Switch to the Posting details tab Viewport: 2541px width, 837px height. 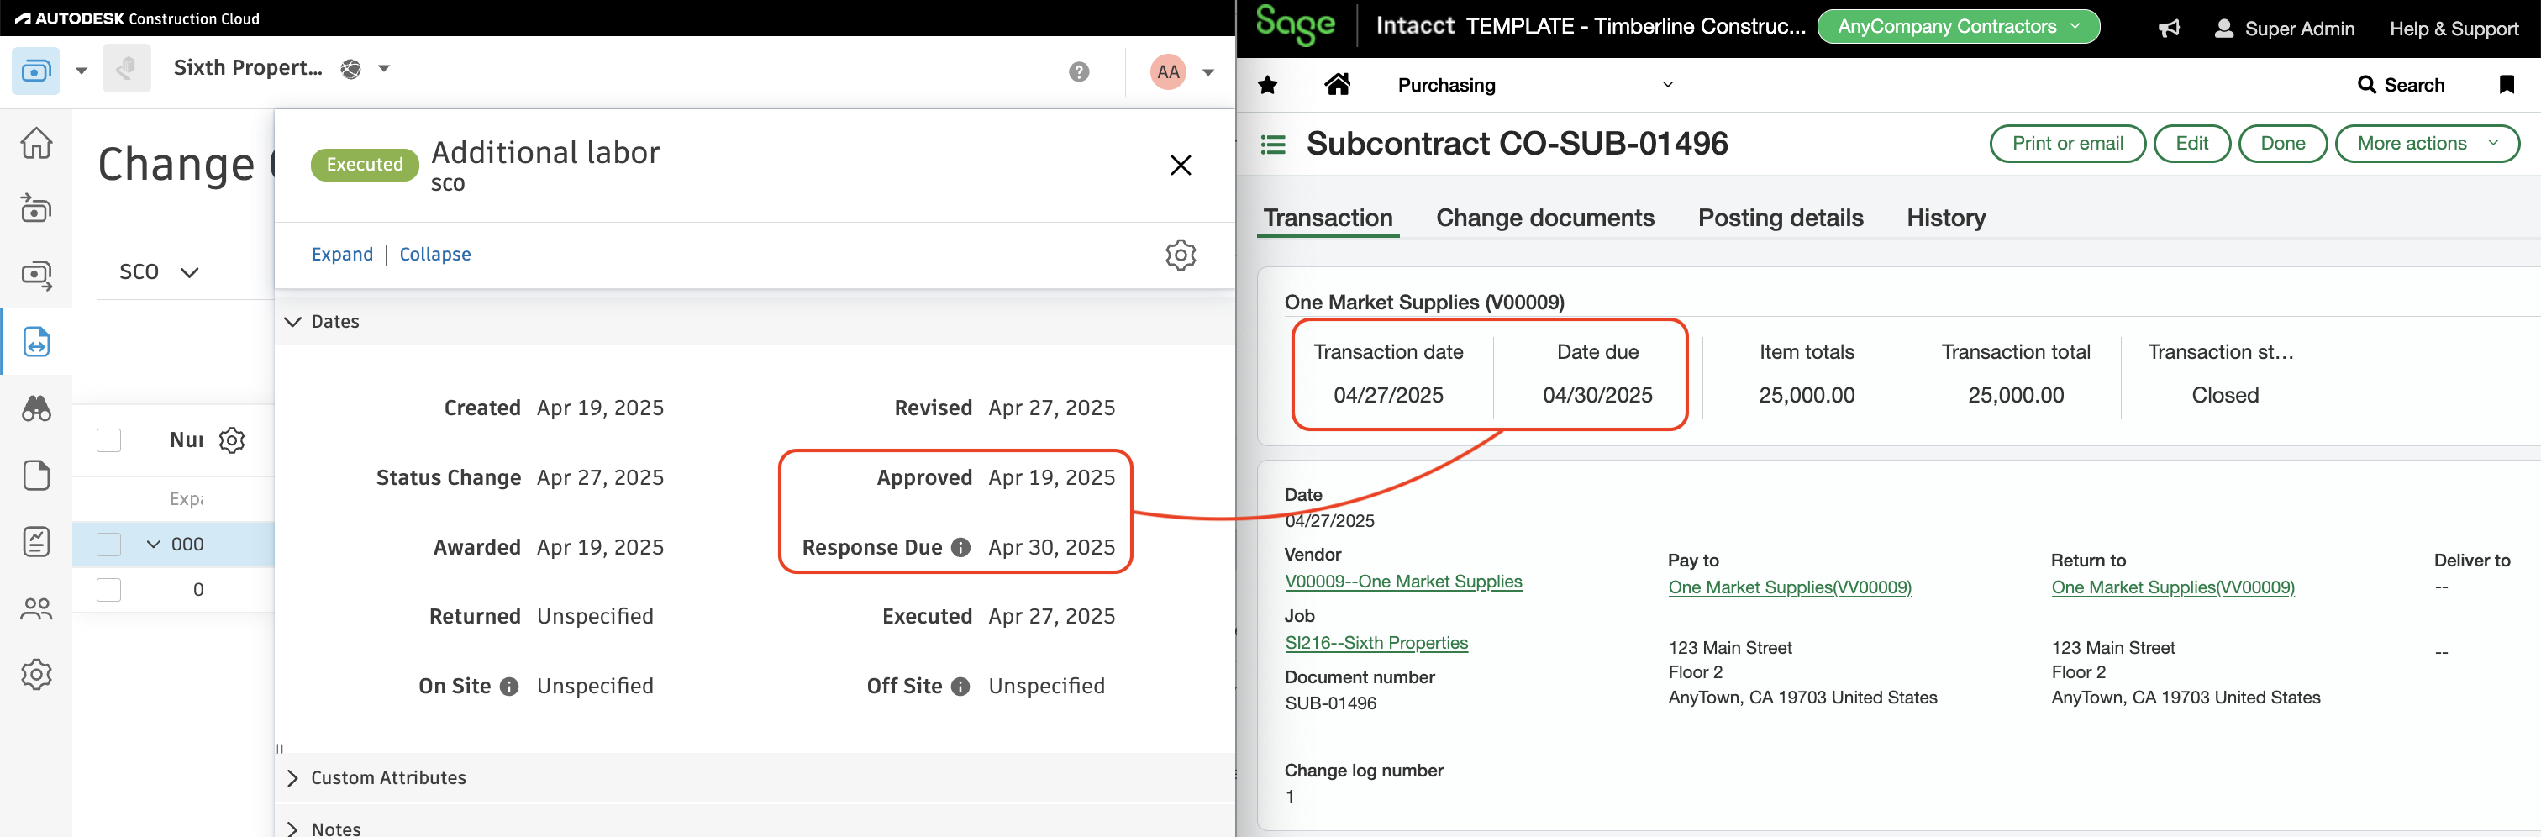click(x=1781, y=218)
